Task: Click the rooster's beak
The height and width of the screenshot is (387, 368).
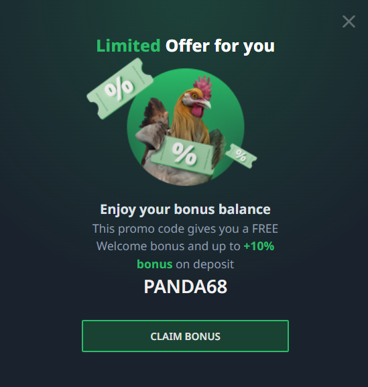Action: click(206, 103)
